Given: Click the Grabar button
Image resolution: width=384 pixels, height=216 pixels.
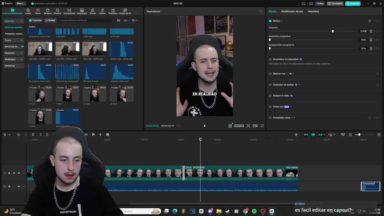Looking at the screenshot, I should coord(50,20).
